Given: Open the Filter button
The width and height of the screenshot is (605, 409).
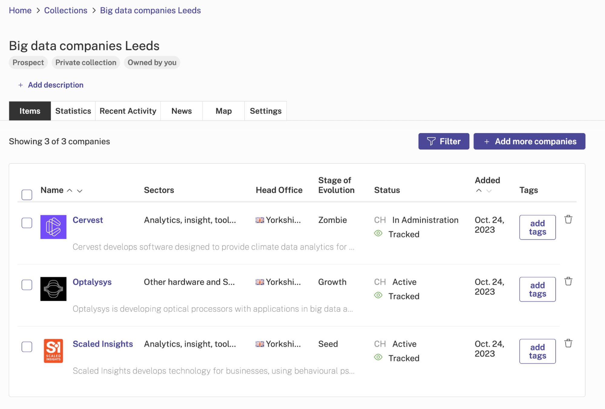Looking at the screenshot, I should coord(444,141).
